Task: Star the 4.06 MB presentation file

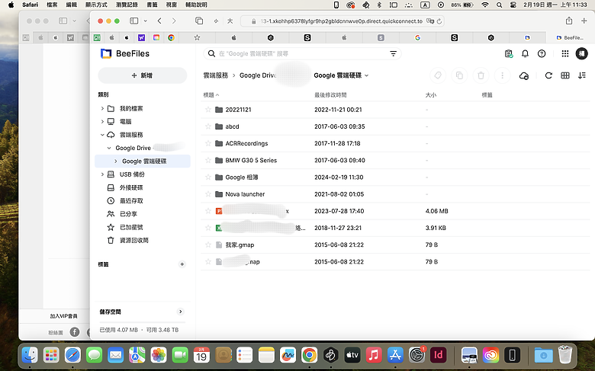Action: [x=208, y=211]
